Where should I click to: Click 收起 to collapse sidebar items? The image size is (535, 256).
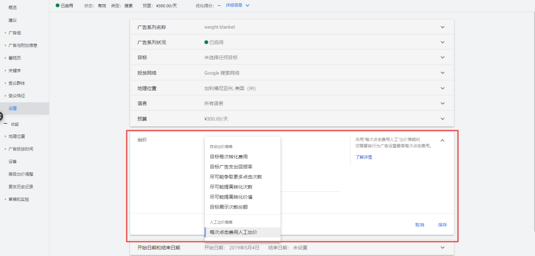(x=15, y=124)
